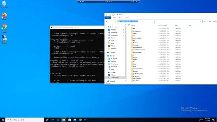This screenshot has width=217, height=122.
Task: Open address bar history dropdown
Action: click(201, 21)
